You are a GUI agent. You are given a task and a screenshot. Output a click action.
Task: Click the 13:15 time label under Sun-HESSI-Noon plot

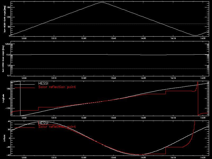coord(54,78)
